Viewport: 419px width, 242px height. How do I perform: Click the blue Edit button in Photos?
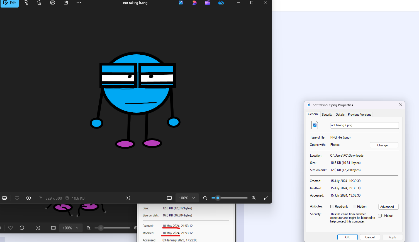[x=9, y=3]
